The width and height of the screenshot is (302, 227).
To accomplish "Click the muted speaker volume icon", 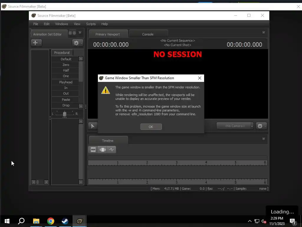I will [x=264, y=221].
